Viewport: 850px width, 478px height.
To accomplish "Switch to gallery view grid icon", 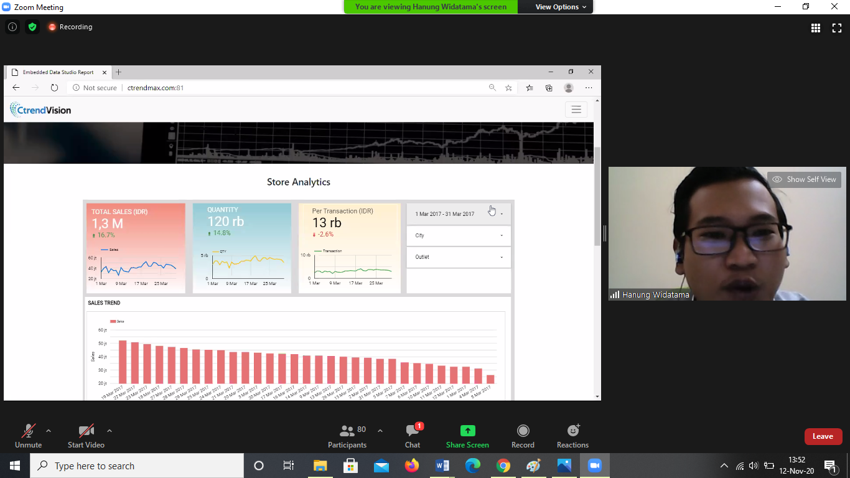I will (816, 27).
